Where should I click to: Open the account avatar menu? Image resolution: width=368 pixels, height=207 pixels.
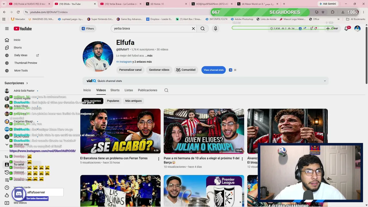[x=357, y=28]
